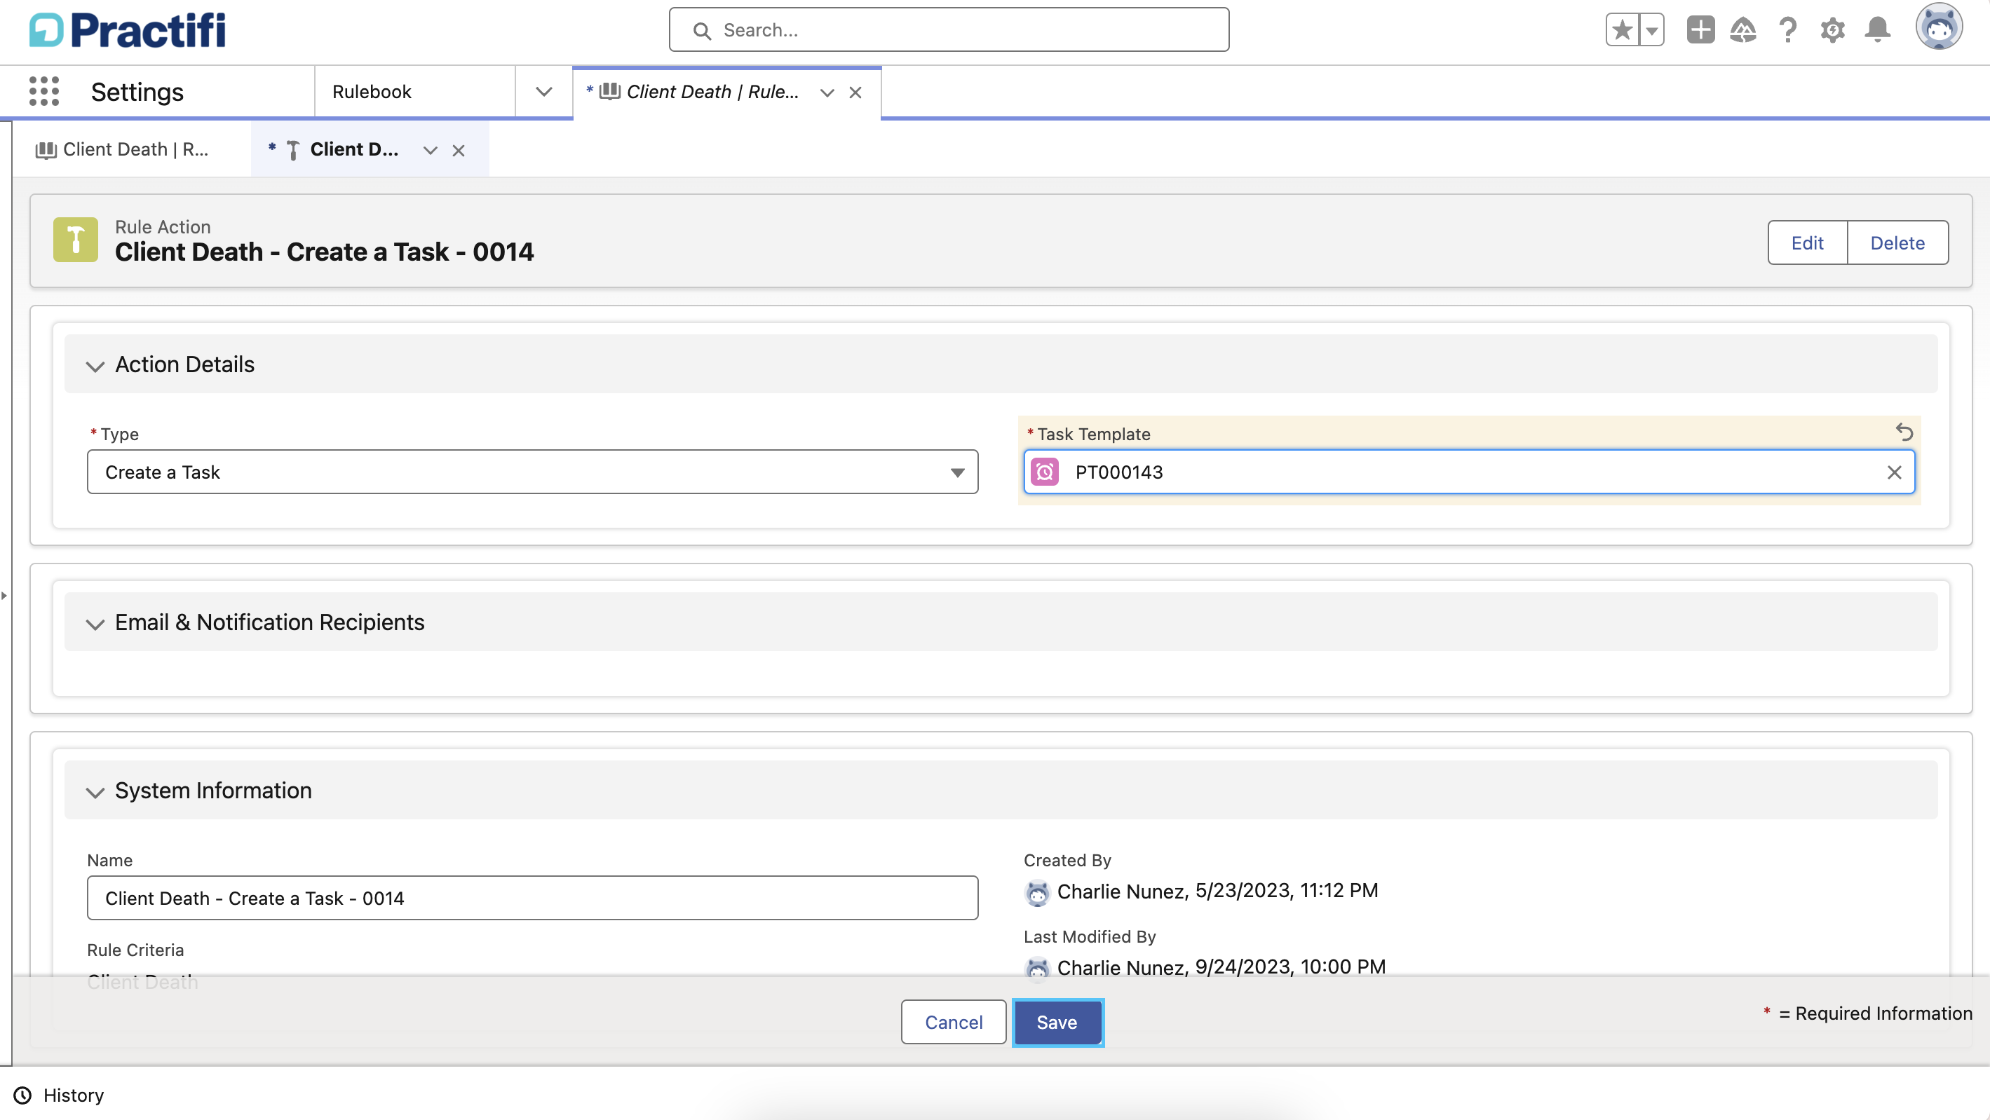Click the Favorites star icon
The image size is (1990, 1120).
pos(1623,30)
